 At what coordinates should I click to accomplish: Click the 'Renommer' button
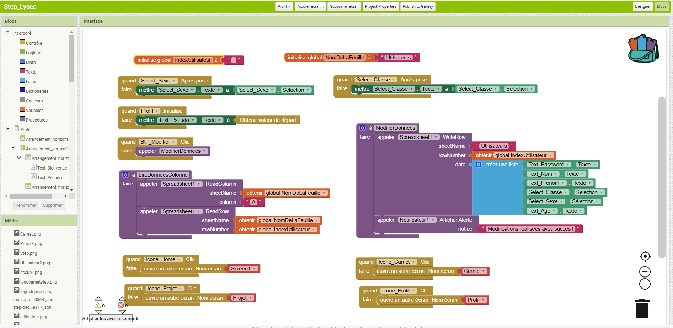26,205
